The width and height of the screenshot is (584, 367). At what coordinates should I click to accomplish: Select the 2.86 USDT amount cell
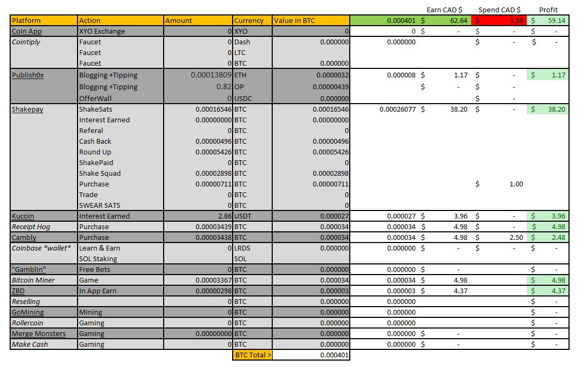tap(198, 216)
